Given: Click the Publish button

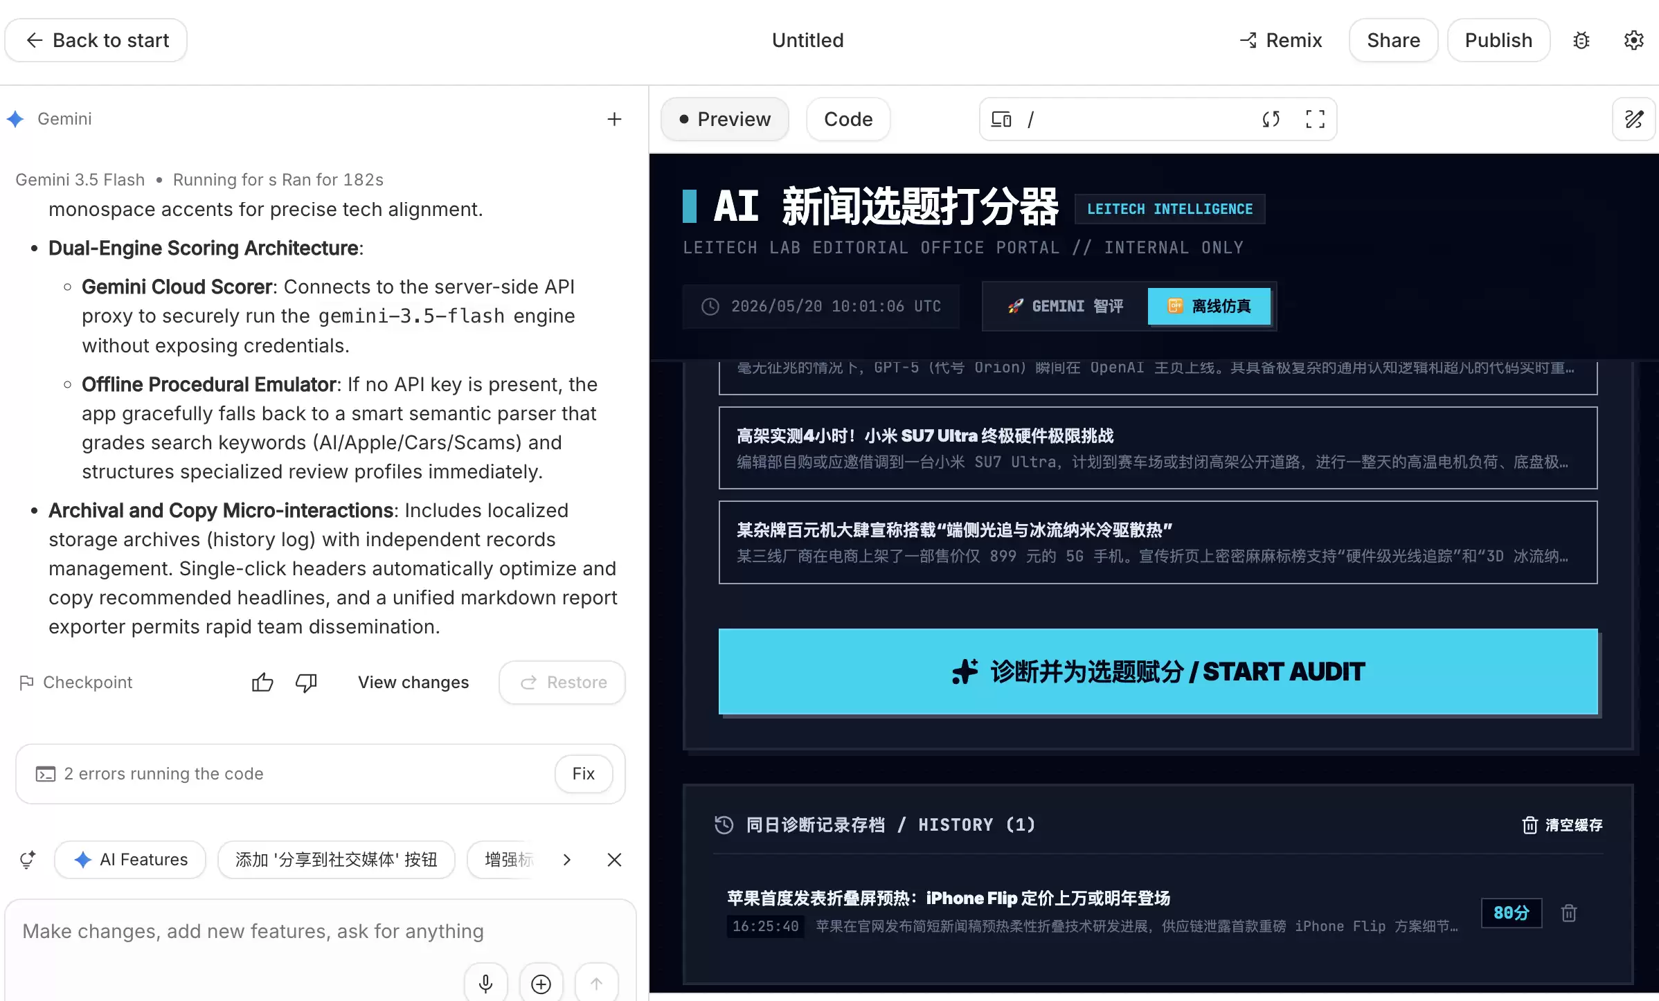Looking at the screenshot, I should point(1498,40).
